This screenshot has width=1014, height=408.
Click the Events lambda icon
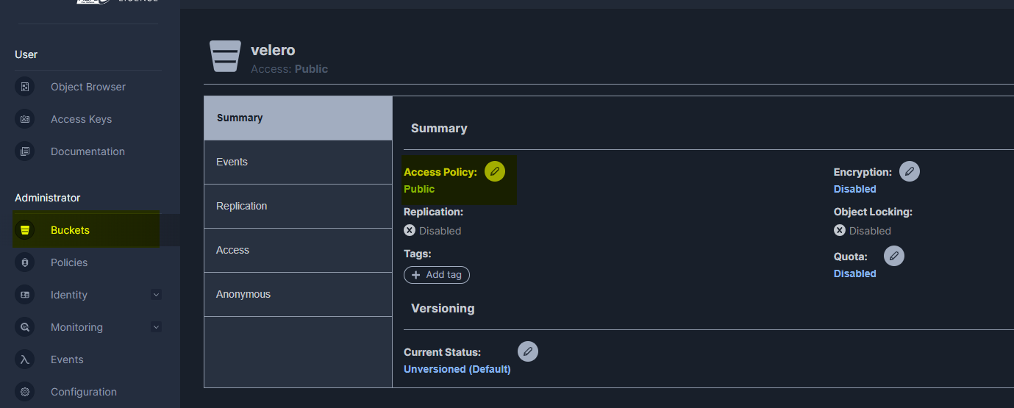tap(25, 359)
